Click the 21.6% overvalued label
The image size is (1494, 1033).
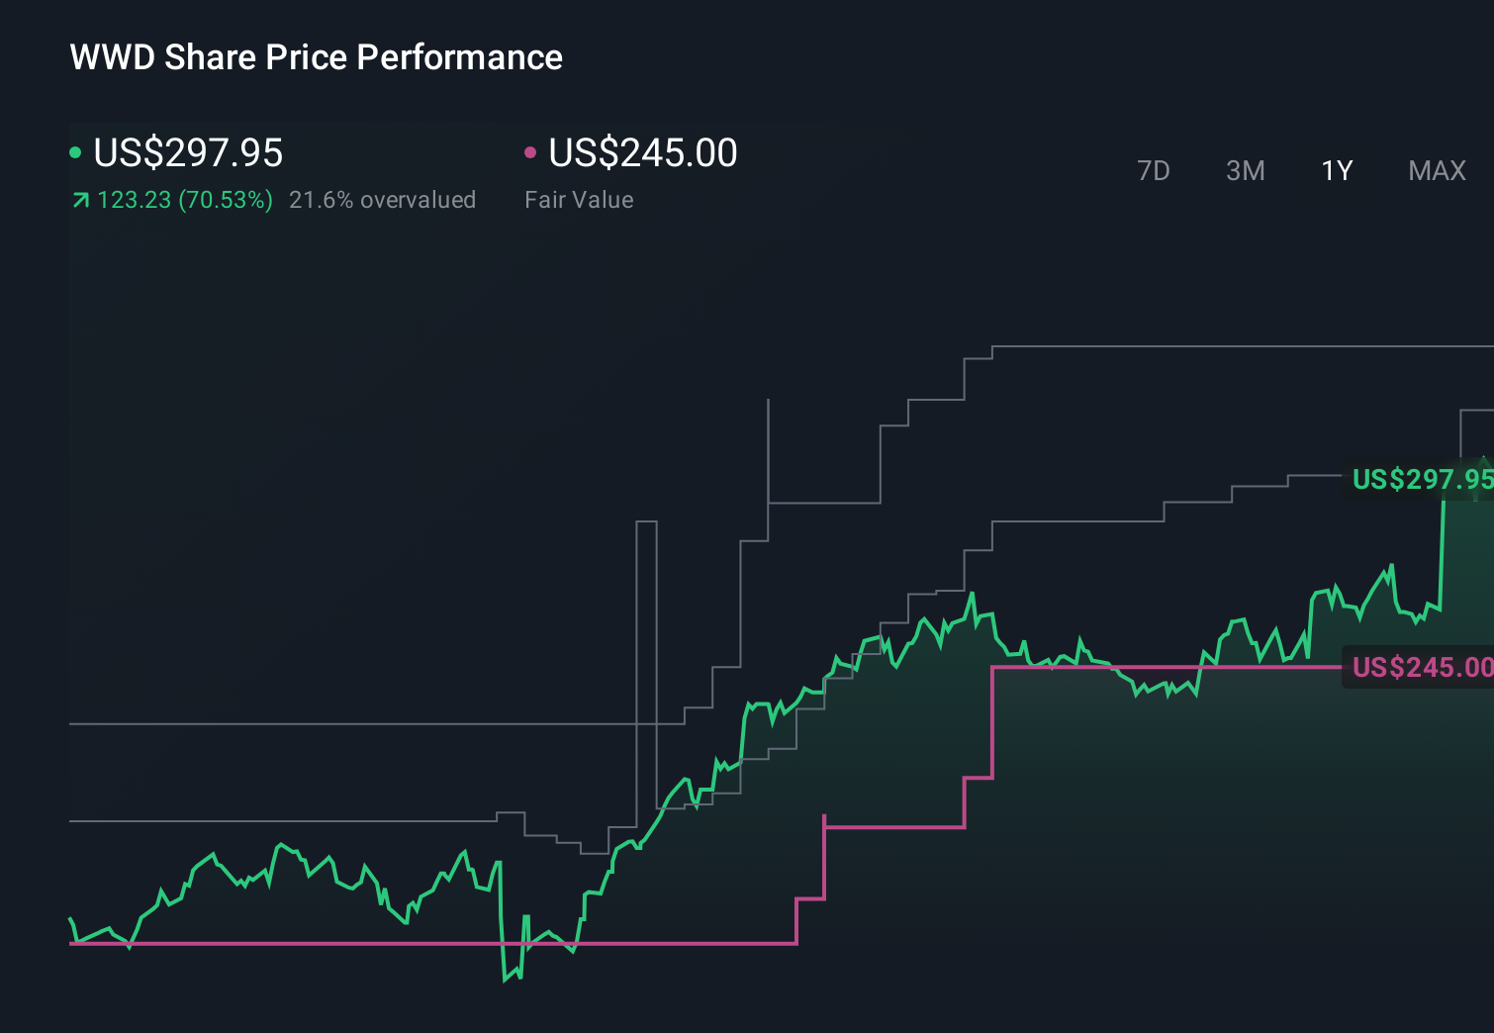click(382, 200)
